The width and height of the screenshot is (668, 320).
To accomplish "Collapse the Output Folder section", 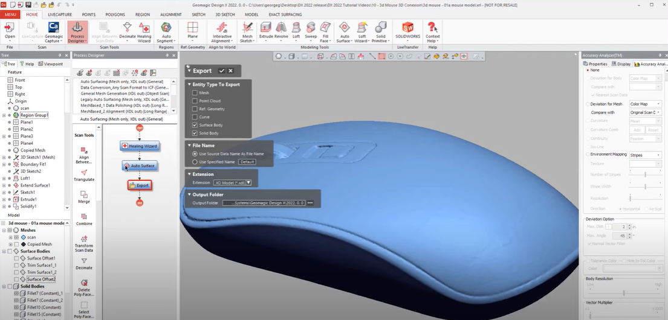I will pyautogui.click(x=190, y=194).
